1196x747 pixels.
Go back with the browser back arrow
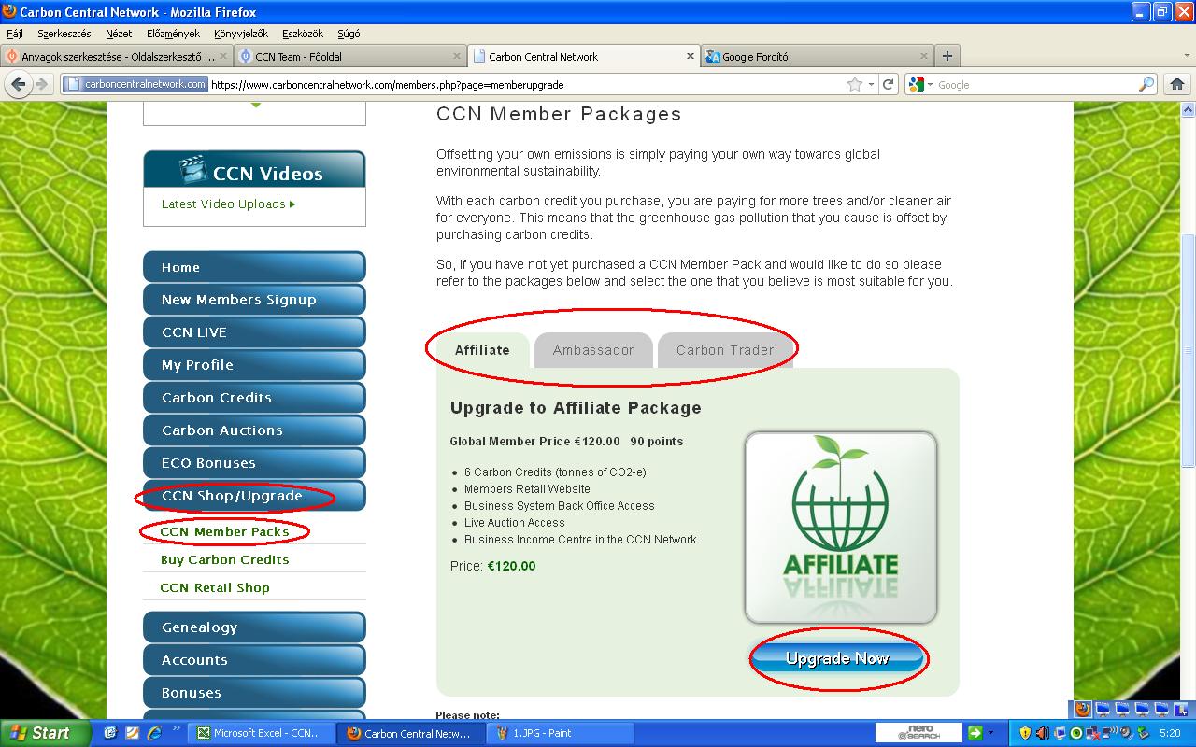click(19, 84)
